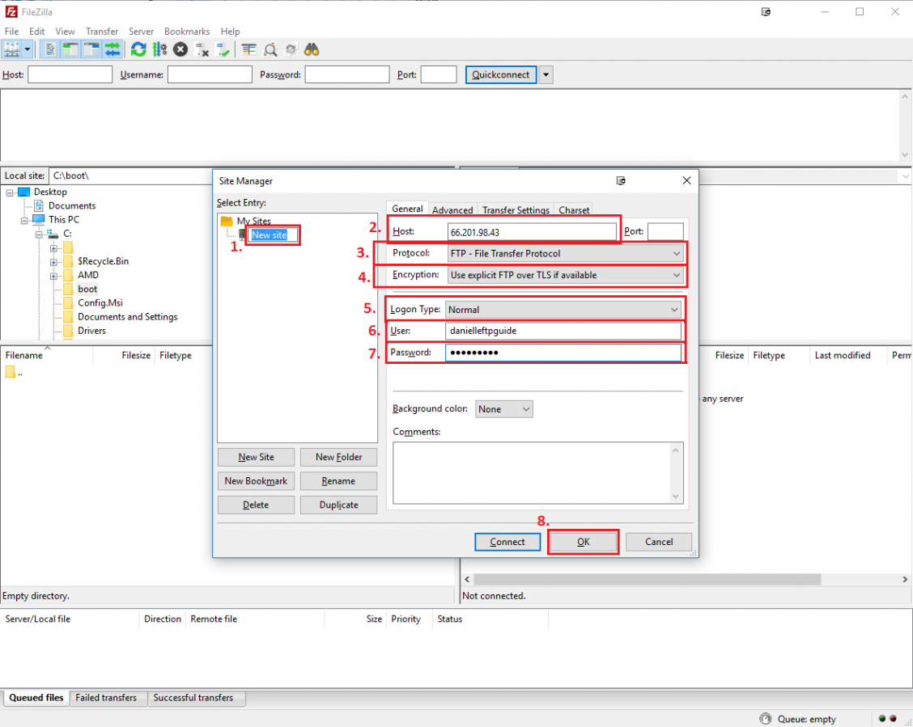913x727 pixels.
Task: Open the Encryption dropdown
Action: [565, 275]
